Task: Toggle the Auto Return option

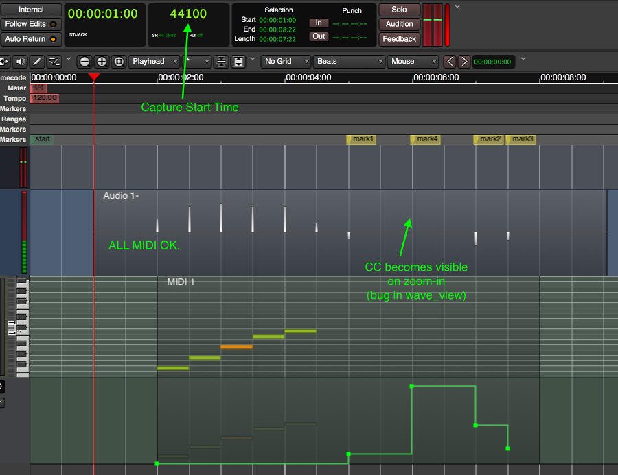Action: [31, 39]
